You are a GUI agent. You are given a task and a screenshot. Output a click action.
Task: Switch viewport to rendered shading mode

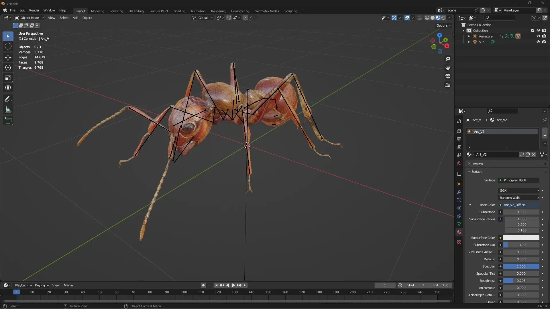[x=443, y=17]
